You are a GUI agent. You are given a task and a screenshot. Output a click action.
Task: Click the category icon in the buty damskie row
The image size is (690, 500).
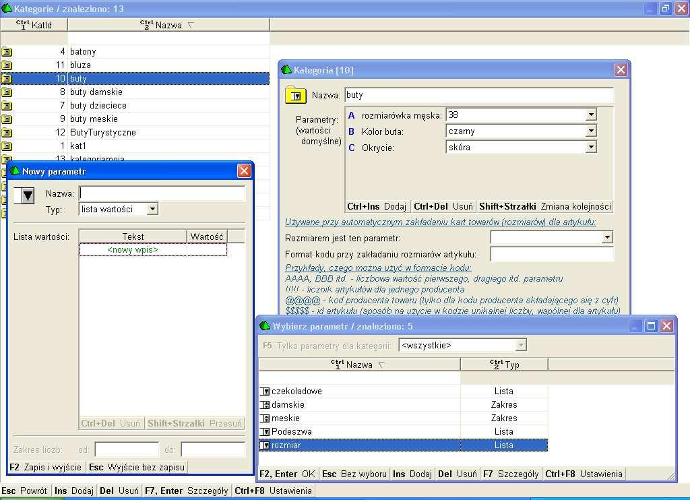click(7, 92)
